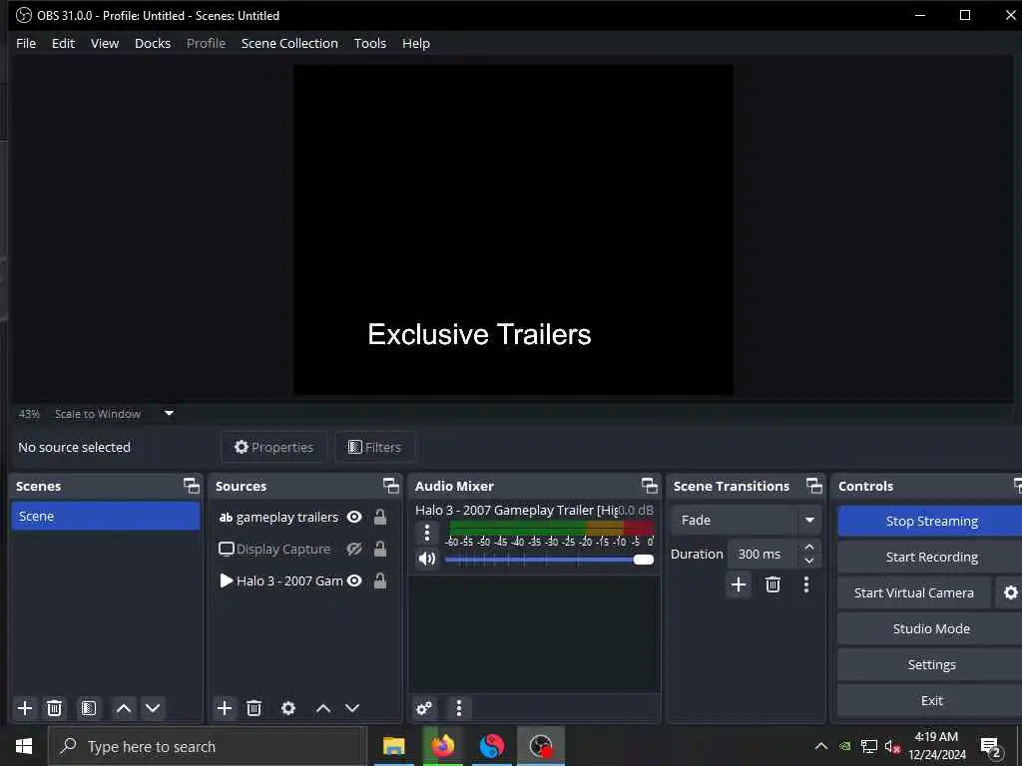Lock the Halo 3 media source

click(380, 581)
